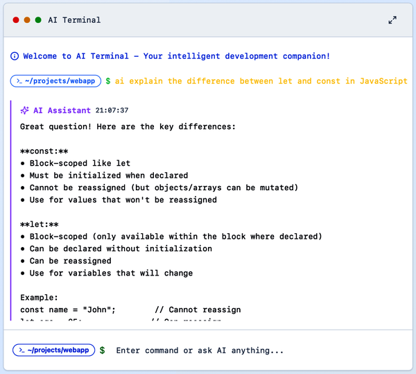Click the sparkle icon next to AI Assistant

point(25,110)
